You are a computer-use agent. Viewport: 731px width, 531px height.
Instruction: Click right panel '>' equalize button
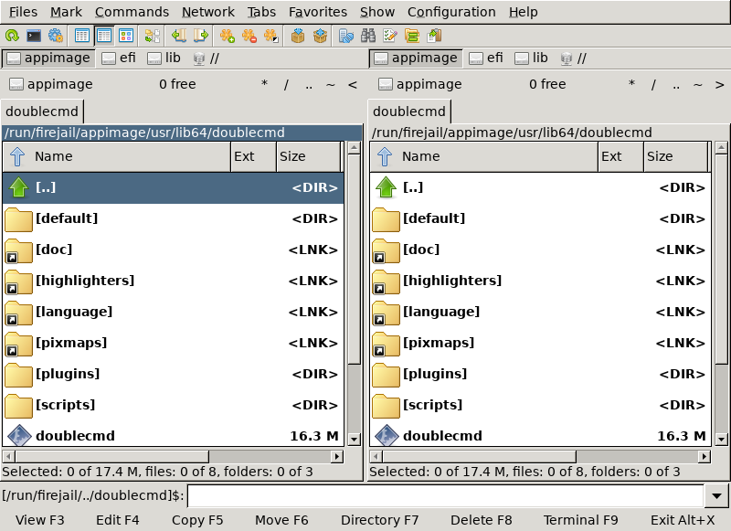point(719,84)
